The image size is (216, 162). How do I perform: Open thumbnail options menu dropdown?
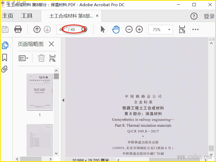pos(23,58)
